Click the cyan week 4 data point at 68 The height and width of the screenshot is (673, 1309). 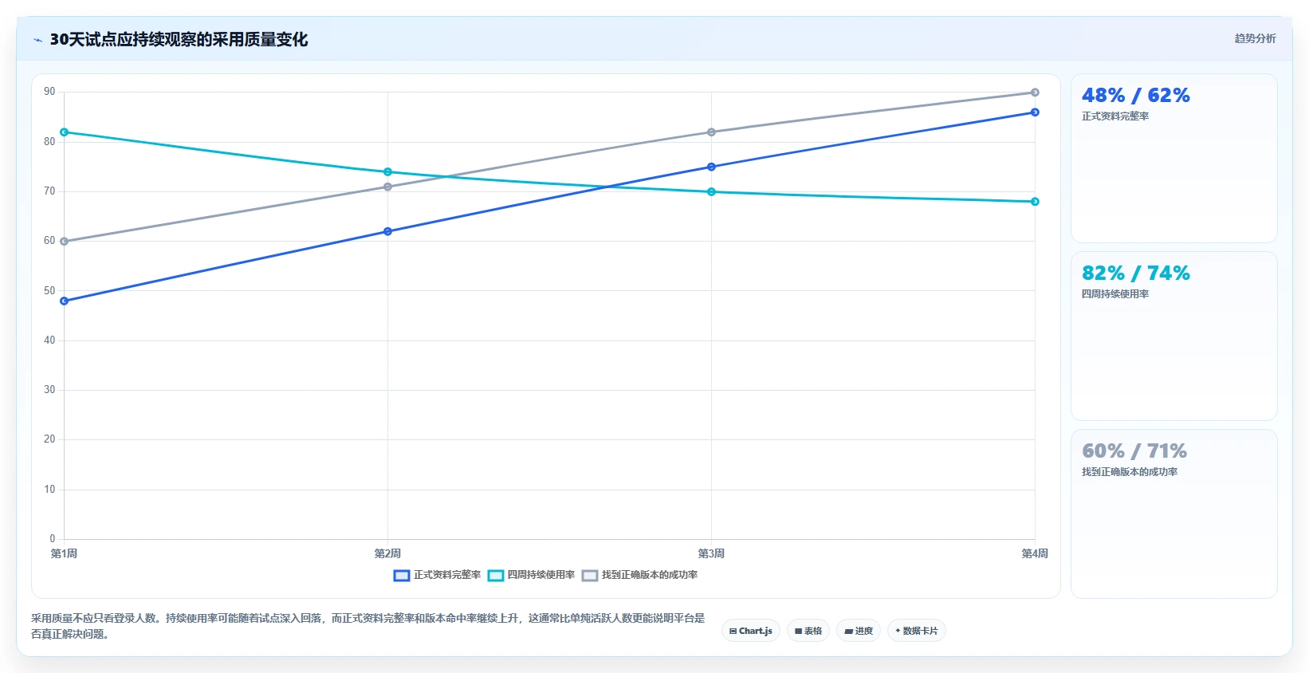point(1035,202)
